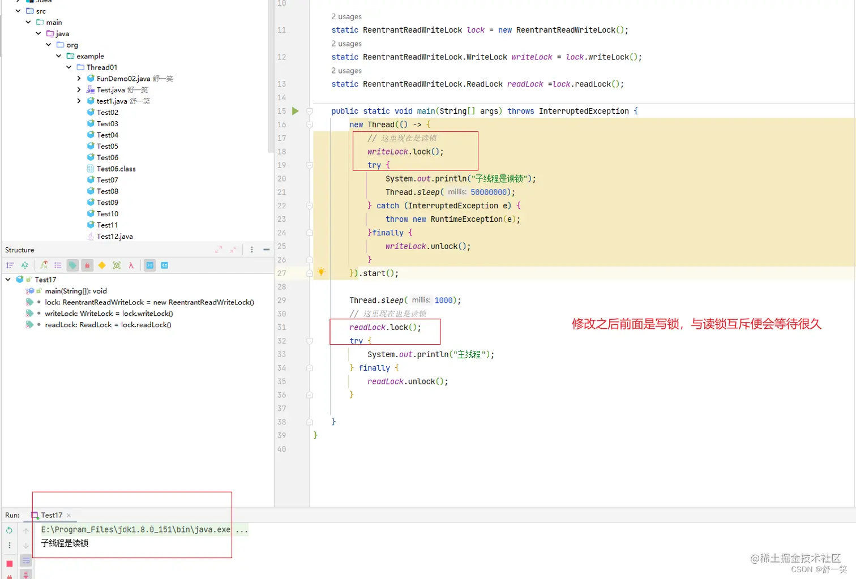
Task: Place cursor on Thread.sleep millis 1000
Action: point(444,300)
